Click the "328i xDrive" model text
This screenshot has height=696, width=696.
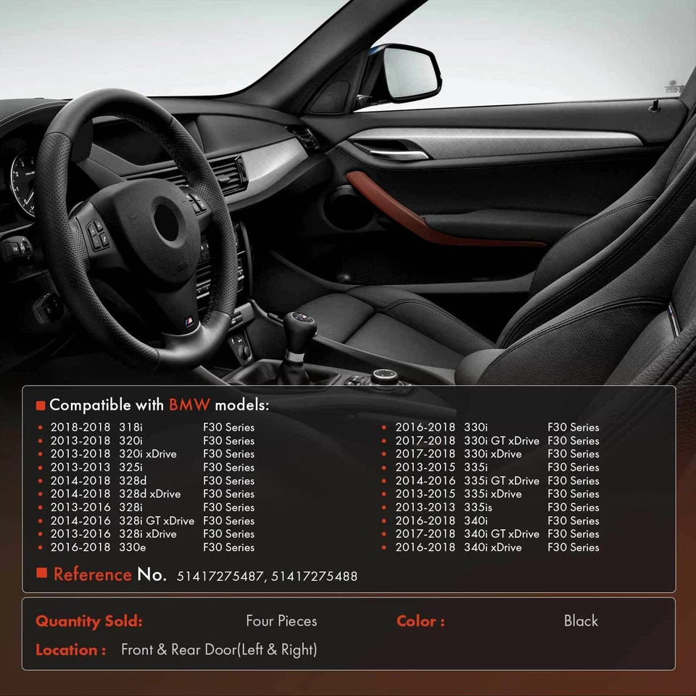(x=147, y=534)
